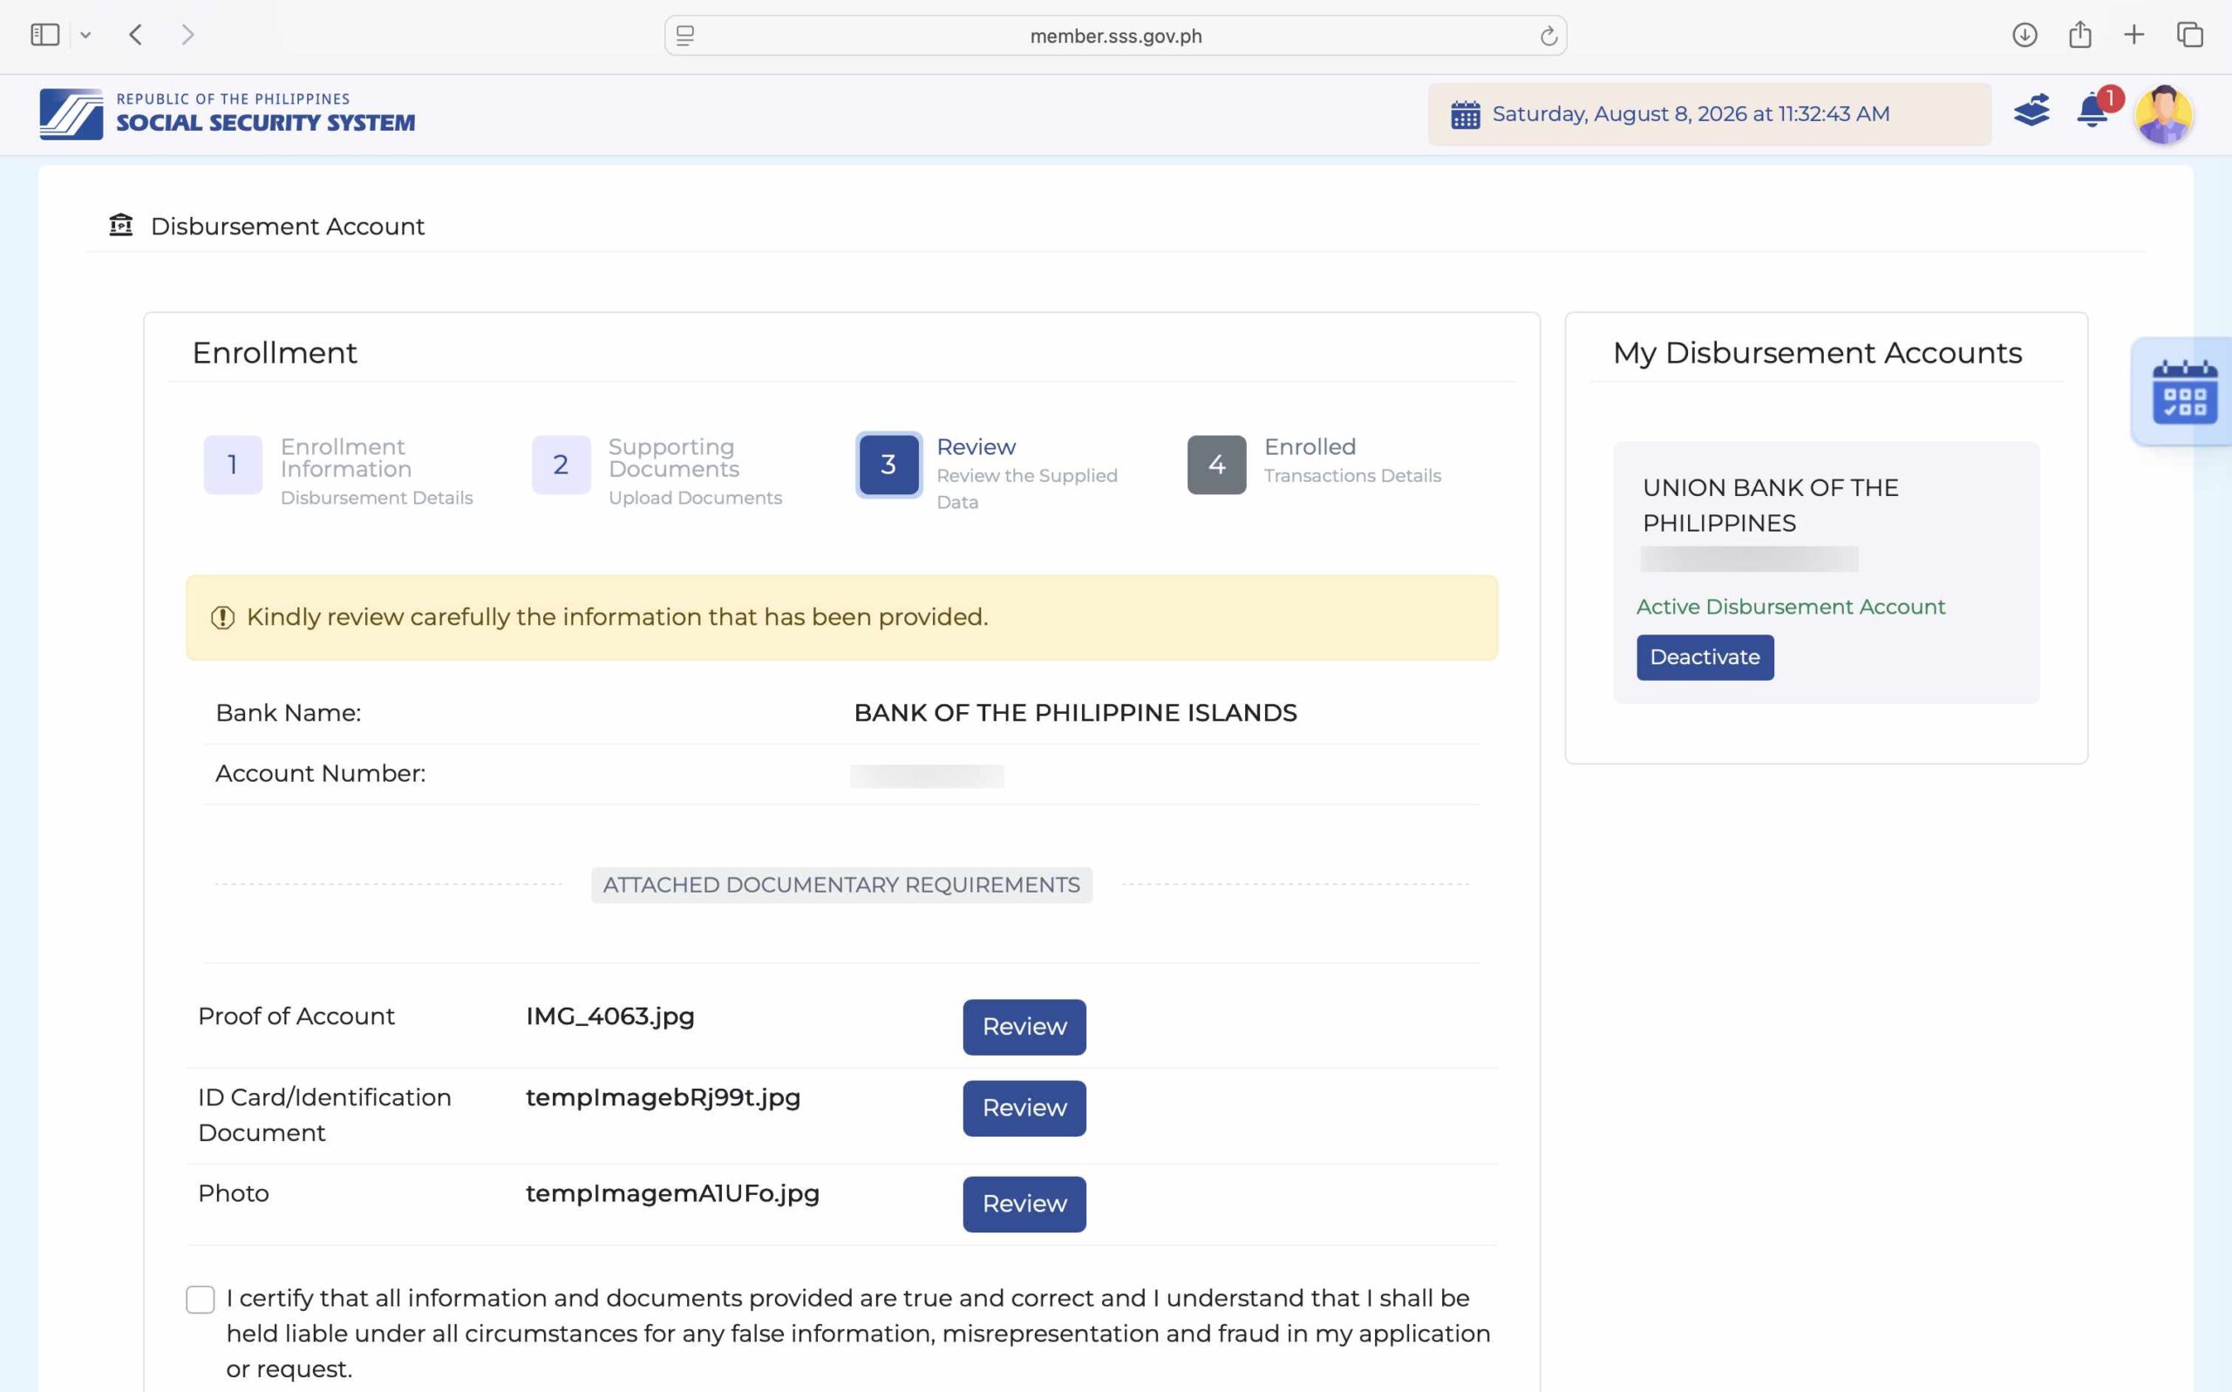Click the member.sss.gov.ph address field
The height and width of the screenshot is (1392, 2232).
pos(1115,36)
